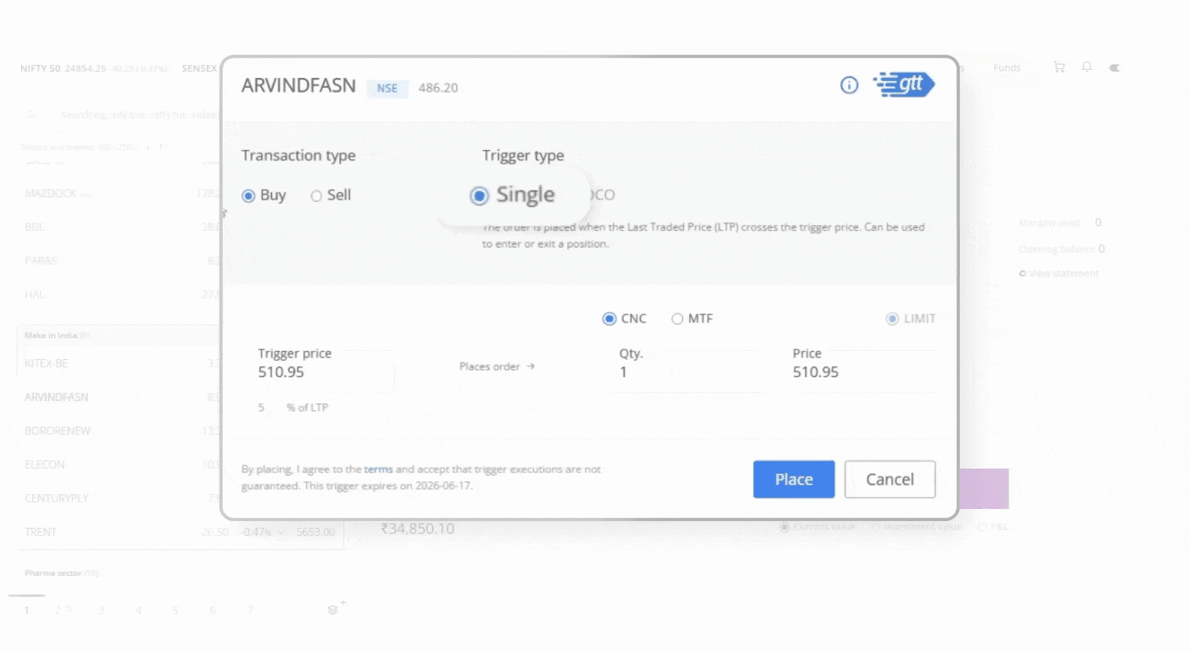Expand the chevron on the TRENT row
Screen dimensions: 1190x653
coord(281,532)
